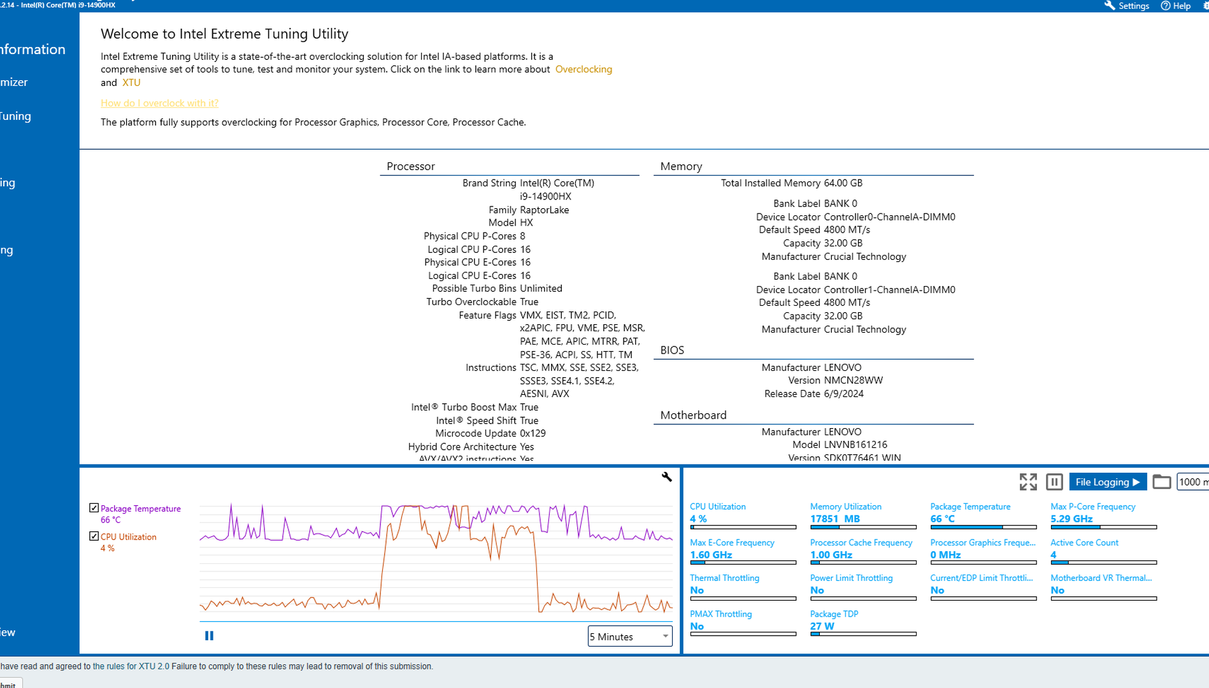The image size is (1209, 688).
Task: Select the Memory Utilization monitor tile
Action: coord(863,517)
